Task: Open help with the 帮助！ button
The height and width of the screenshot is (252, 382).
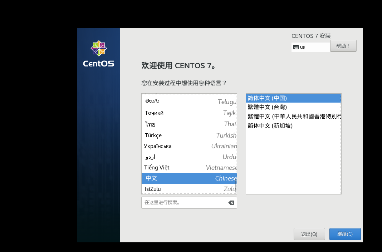Action: [343, 46]
